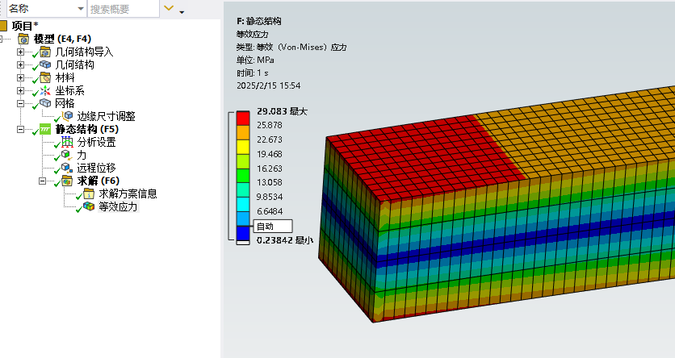The image size is (675, 358).
Task: Select 材料 tree item
Action: click(65, 77)
